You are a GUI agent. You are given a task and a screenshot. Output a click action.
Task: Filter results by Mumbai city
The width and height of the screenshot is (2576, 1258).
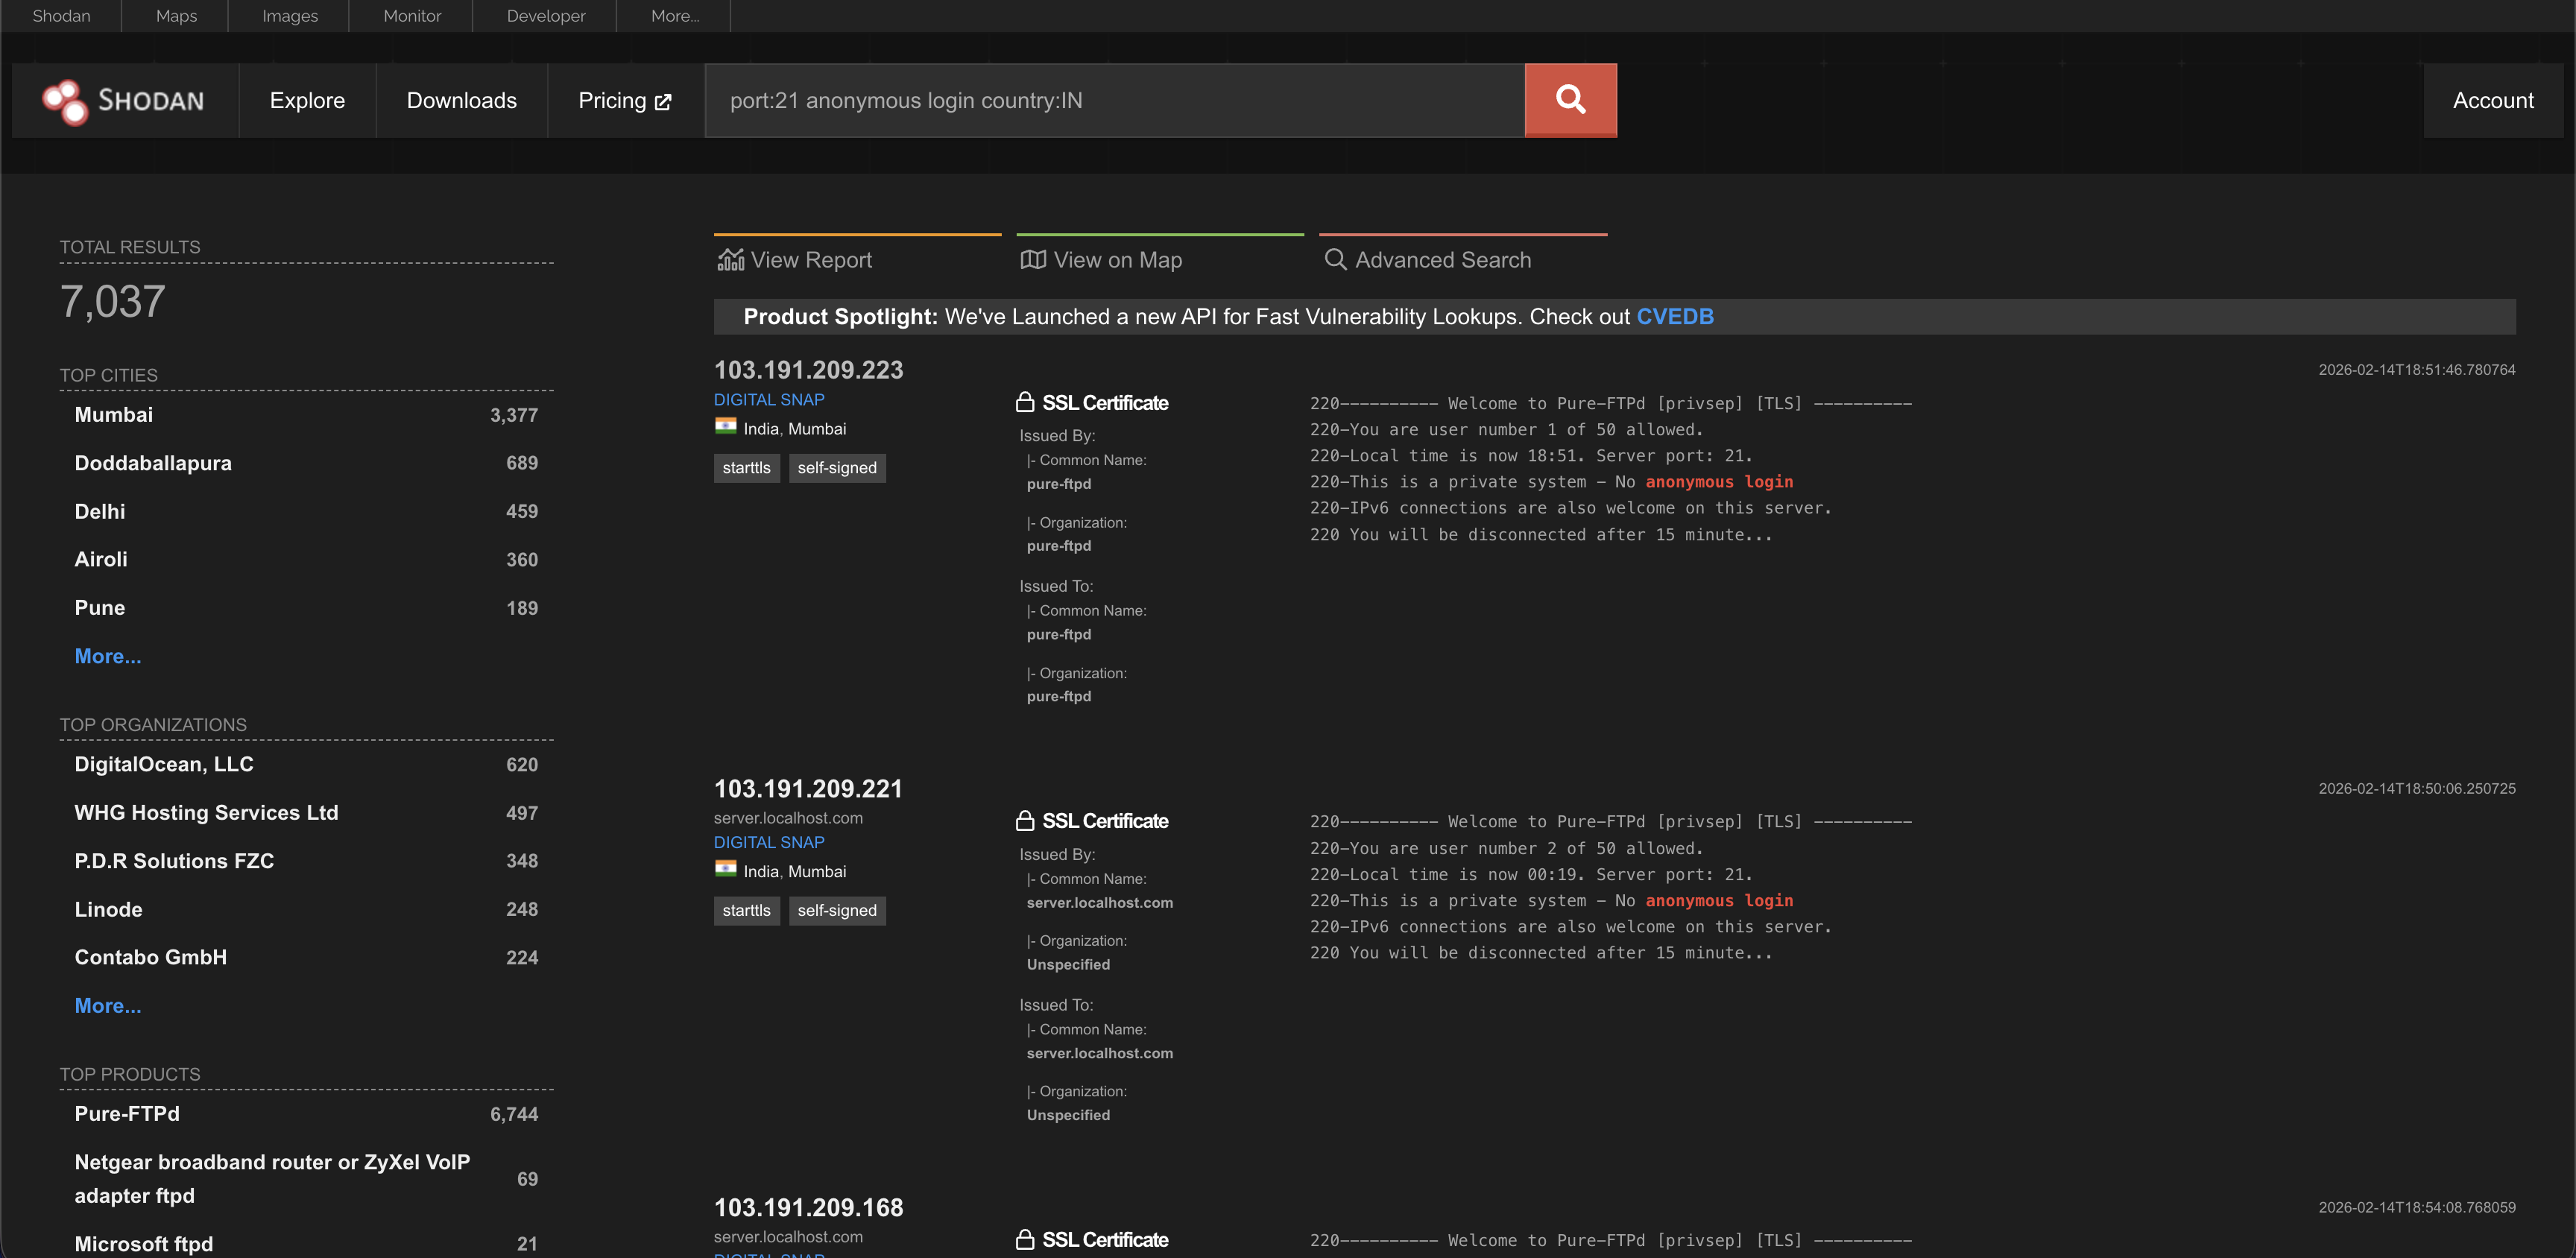114,415
